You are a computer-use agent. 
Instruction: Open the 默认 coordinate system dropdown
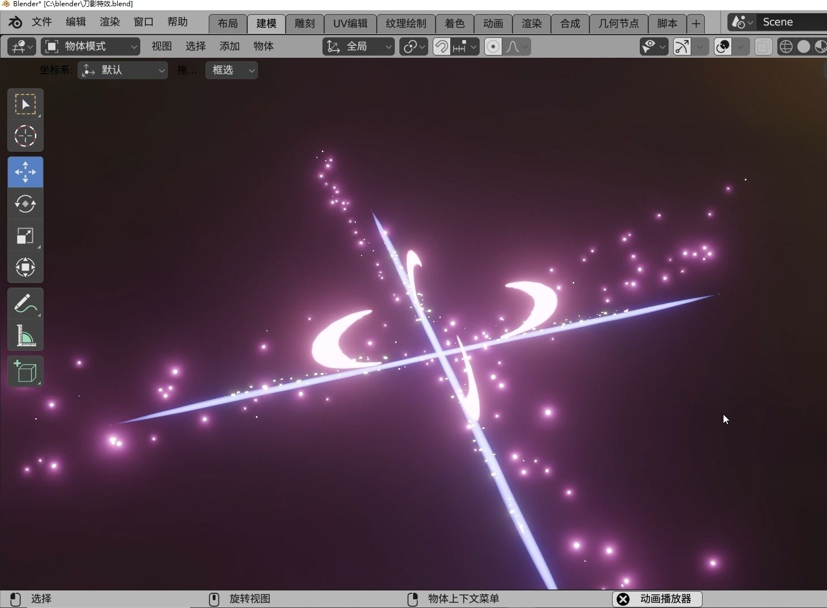(123, 70)
